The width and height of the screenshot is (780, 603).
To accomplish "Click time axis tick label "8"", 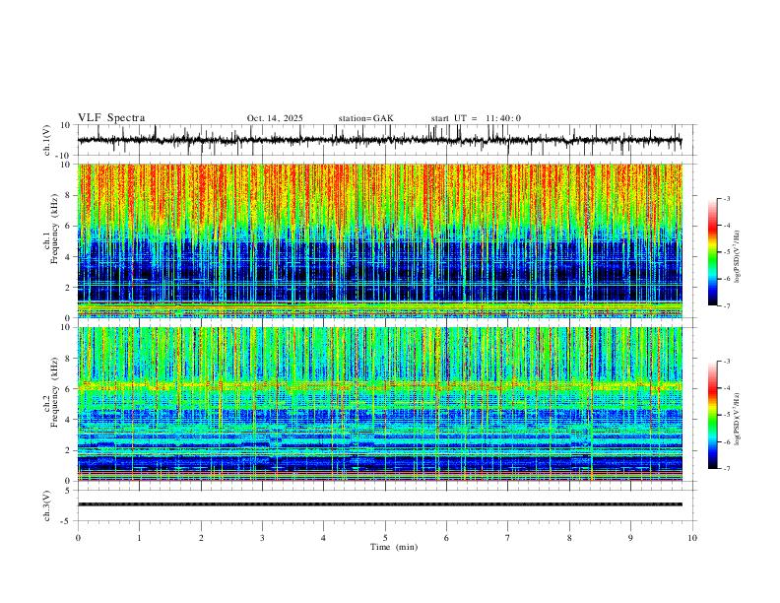I will [569, 538].
